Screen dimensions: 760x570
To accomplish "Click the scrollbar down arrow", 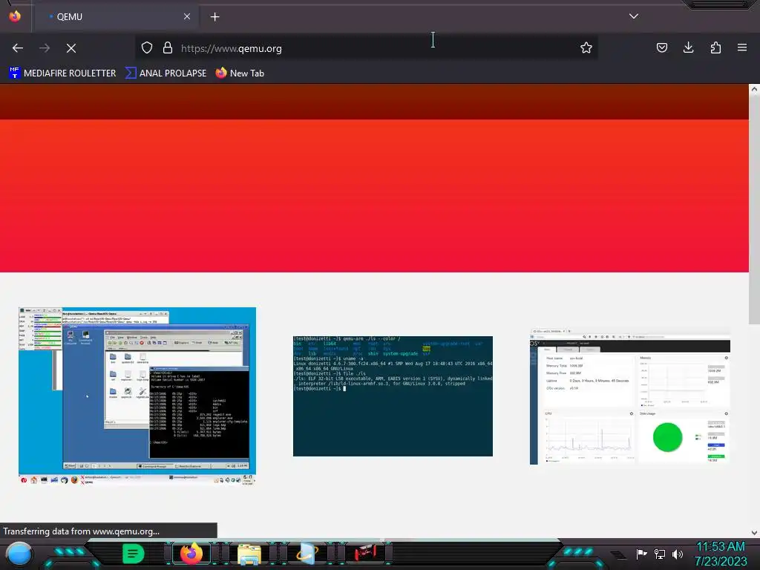I will pos(754,533).
